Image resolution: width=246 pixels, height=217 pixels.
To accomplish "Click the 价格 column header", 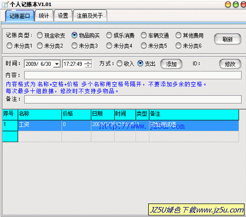I will click(x=76, y=115).
